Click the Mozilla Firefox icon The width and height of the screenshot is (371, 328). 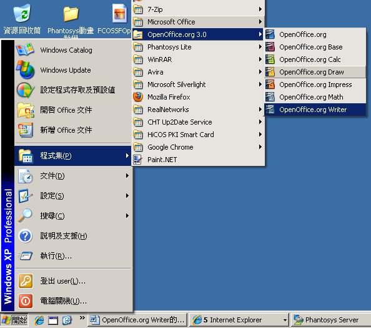[x=138, y=97]
